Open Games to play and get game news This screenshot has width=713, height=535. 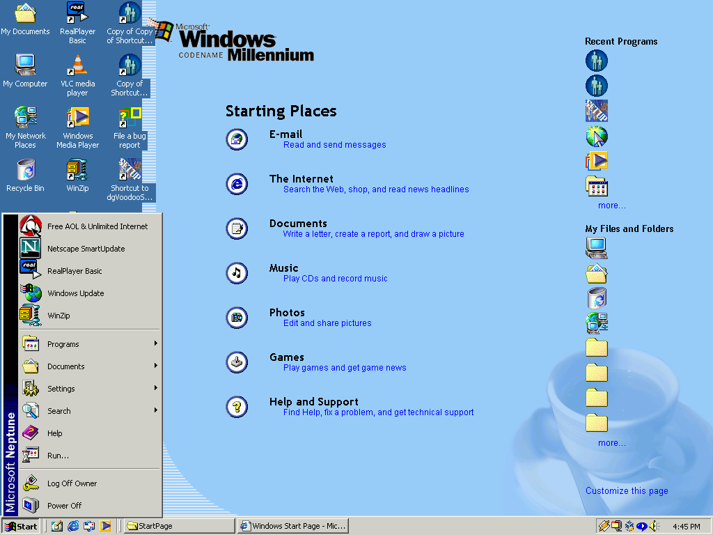point(286,357)
